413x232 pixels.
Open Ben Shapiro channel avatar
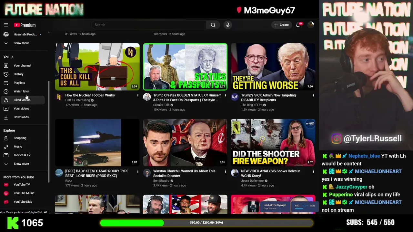[147, 173]
